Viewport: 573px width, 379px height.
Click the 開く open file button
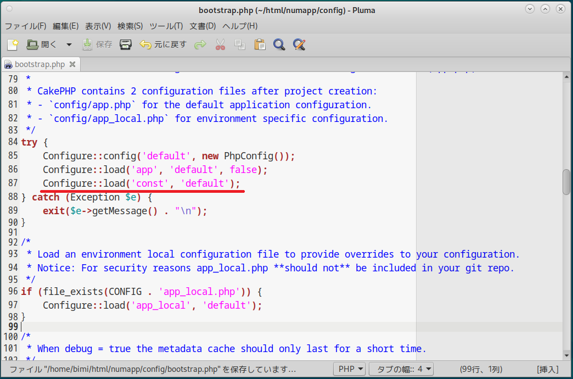[x=42, y=44]
